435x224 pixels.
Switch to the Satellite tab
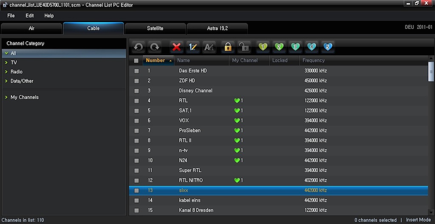click(x=155, y=28)
